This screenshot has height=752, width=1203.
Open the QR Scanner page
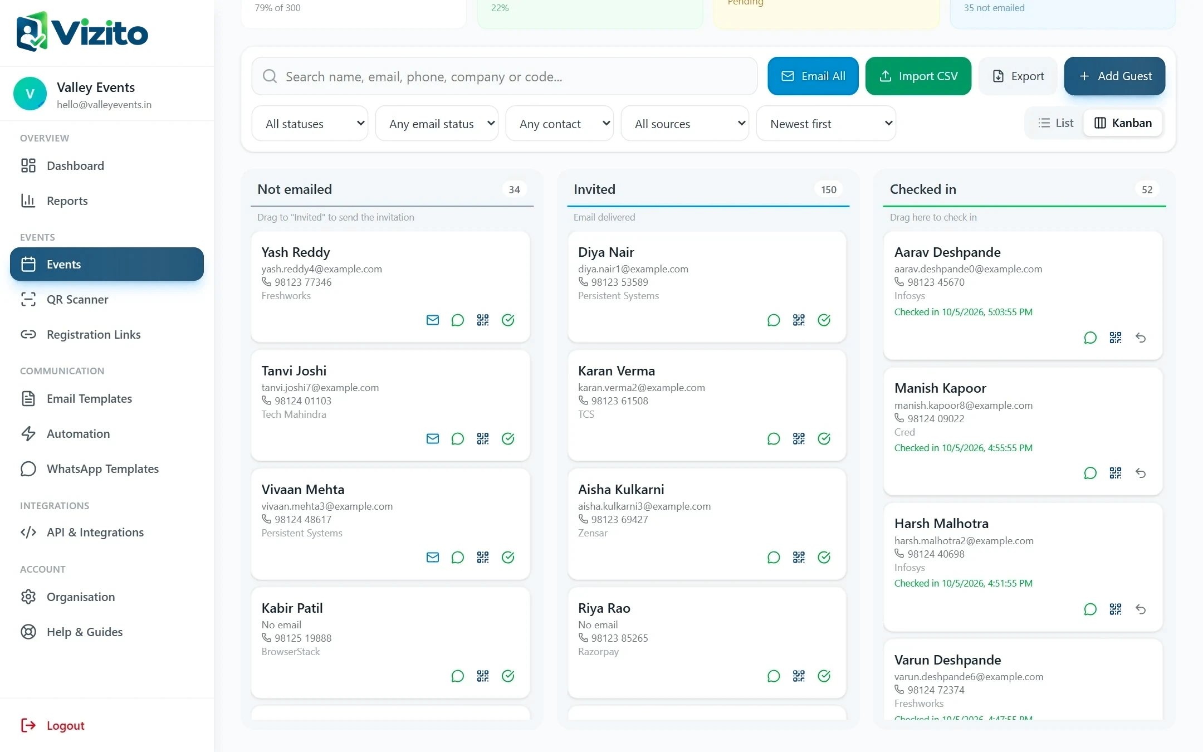[107, 299]
